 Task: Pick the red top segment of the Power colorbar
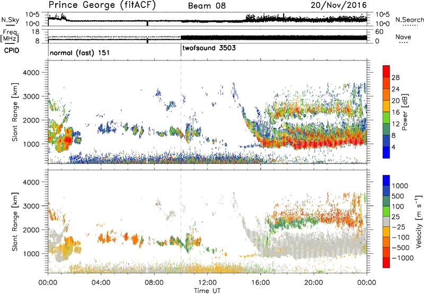(386, 71)
